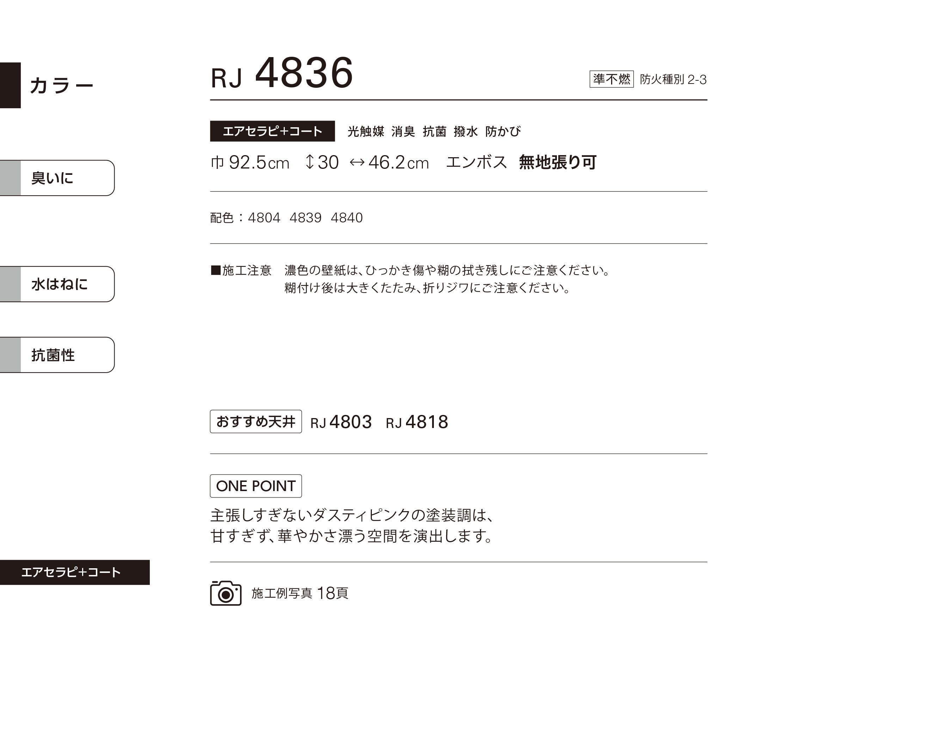
Task: Open recommended ceiling RJ 4818
Action: [417, 422]
